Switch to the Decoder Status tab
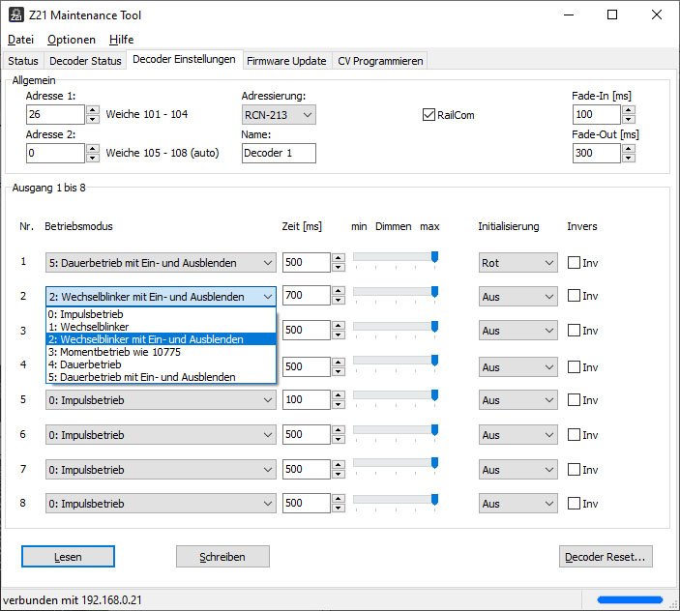The height and width of the screenshot is (611, 680). [x=85, y=61]
